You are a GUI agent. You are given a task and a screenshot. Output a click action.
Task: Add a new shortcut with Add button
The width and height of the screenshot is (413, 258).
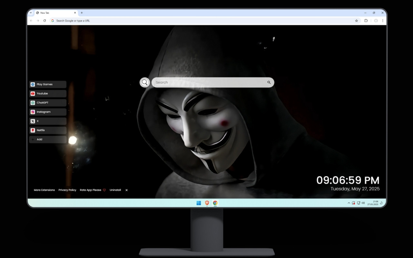tap(48, 140)
